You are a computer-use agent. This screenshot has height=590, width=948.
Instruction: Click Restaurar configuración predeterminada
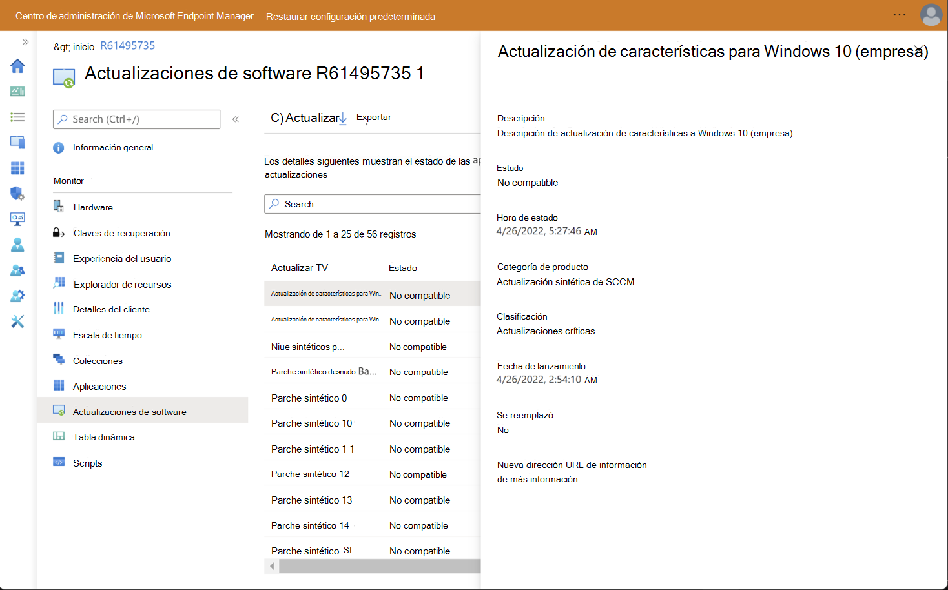(x=351, y=17)
